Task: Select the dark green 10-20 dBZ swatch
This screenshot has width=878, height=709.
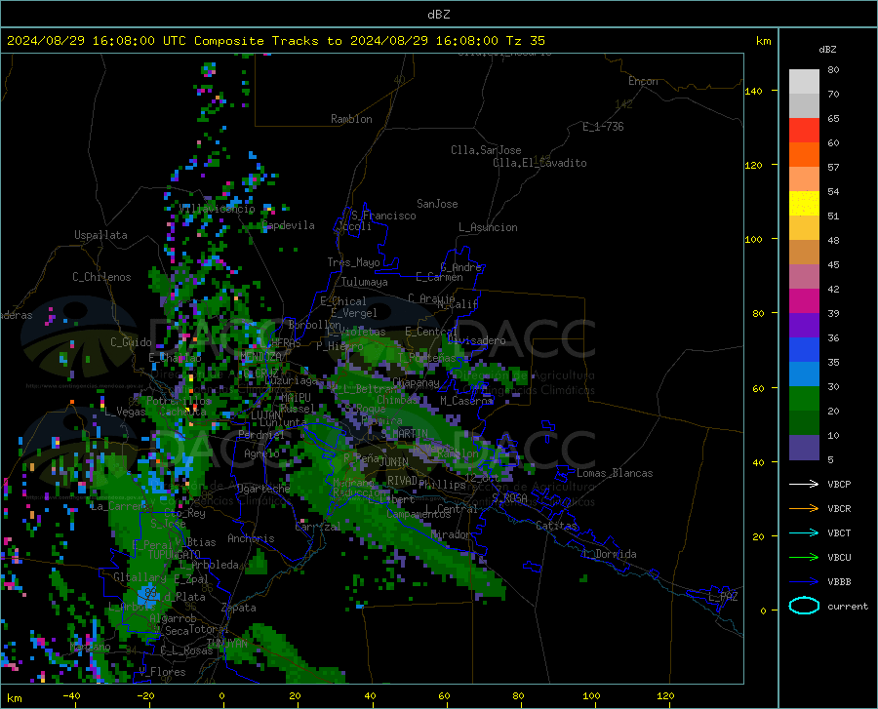Action: point(804,423)
